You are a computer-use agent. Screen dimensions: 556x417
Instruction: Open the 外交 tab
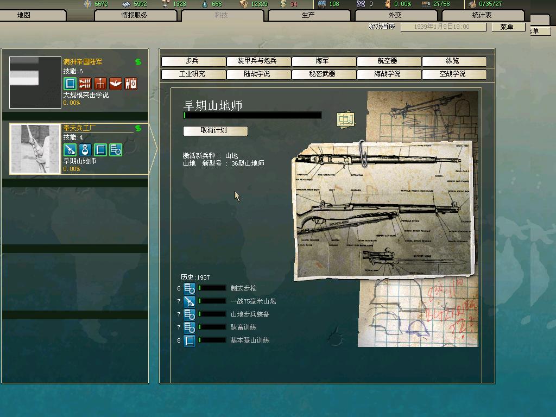pos(396,15)
